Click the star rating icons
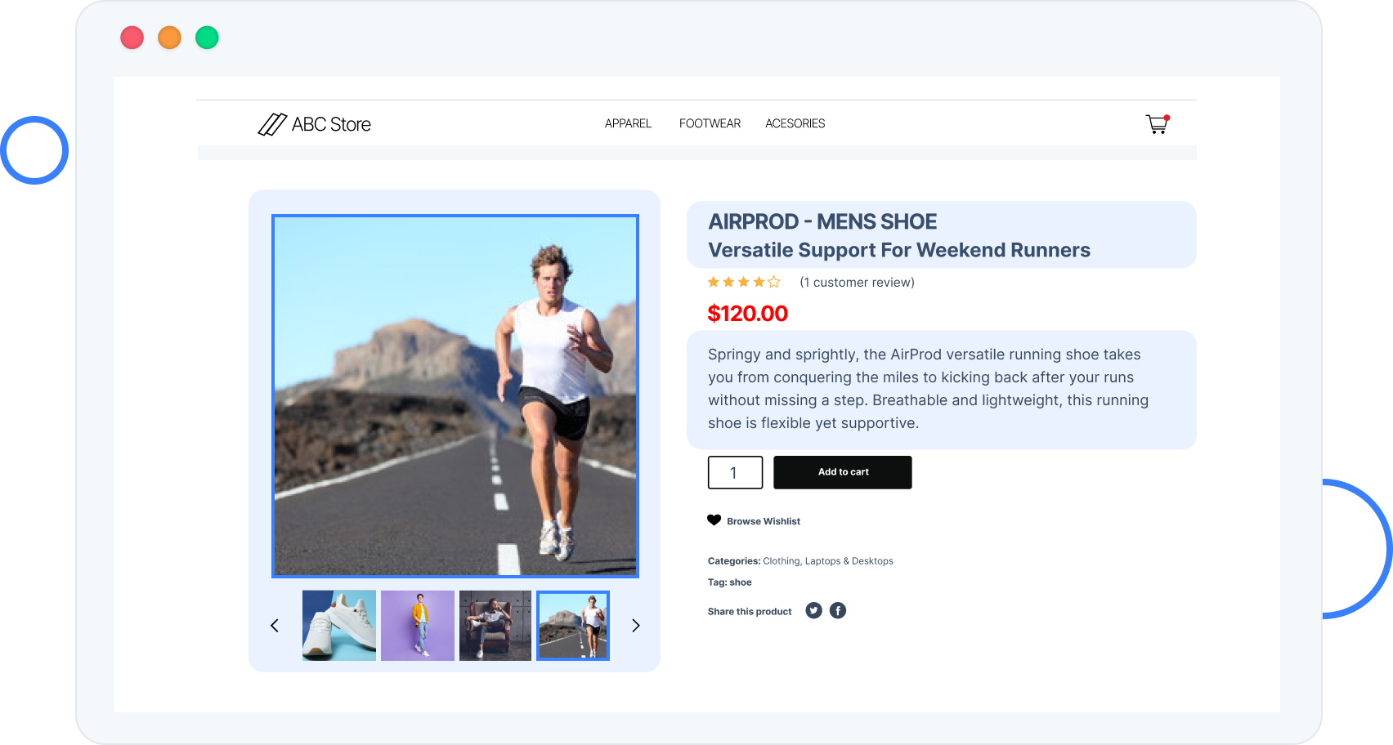 pos(744,282)
